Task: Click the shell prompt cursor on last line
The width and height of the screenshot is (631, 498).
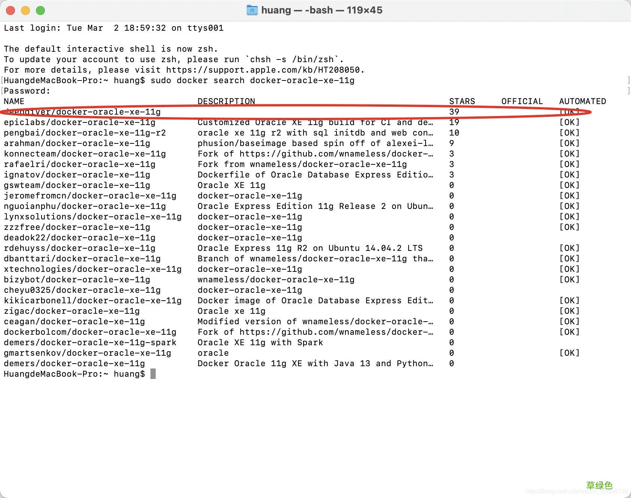Action: pyautogui.click(x=153, y=374)
